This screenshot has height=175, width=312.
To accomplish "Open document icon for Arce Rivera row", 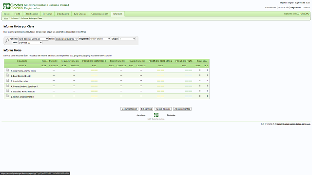I will 8,70.
